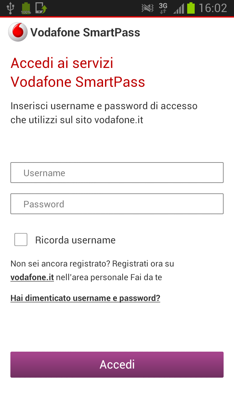Tap the device sync arrow icon
Screen dimensions: 234x416
pos(41,8)
